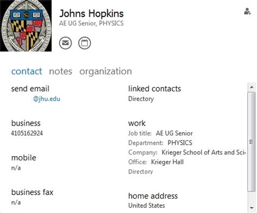Click the scrollbar down arrow
This screenshot has width=257, height=213.
click(252, 208)
